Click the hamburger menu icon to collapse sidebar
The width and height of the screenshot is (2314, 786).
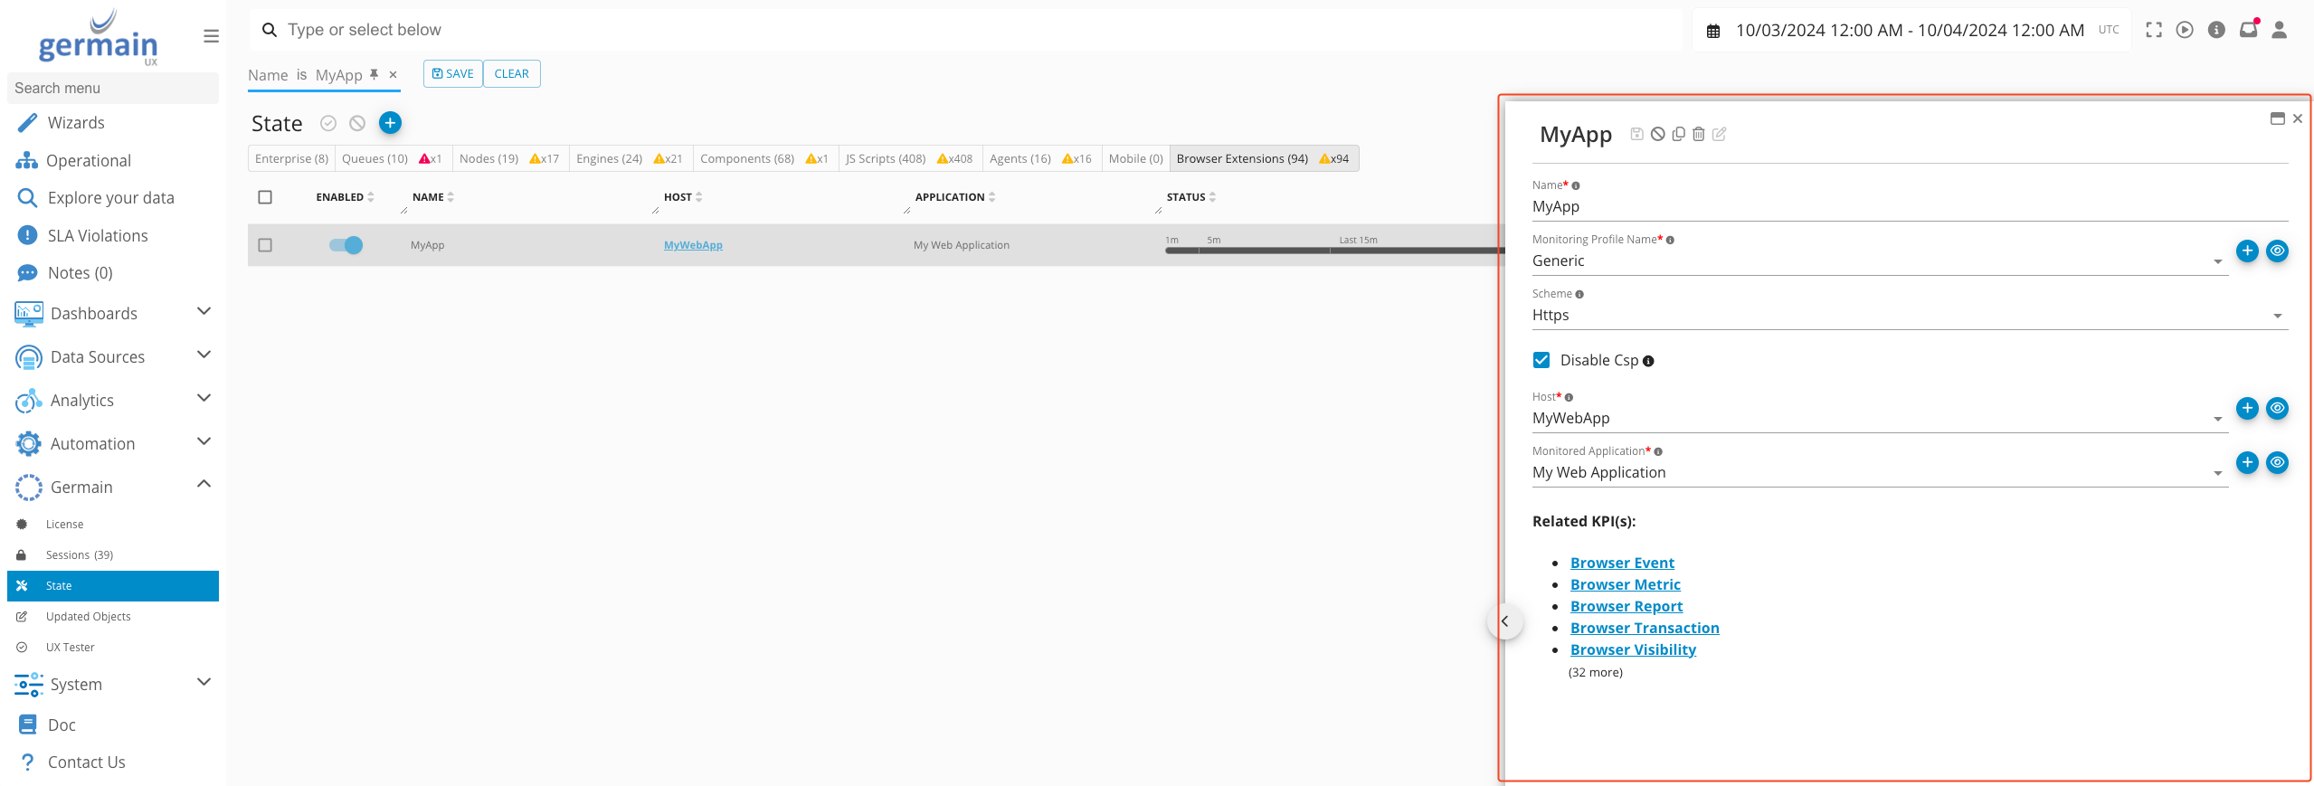[211, 36]
